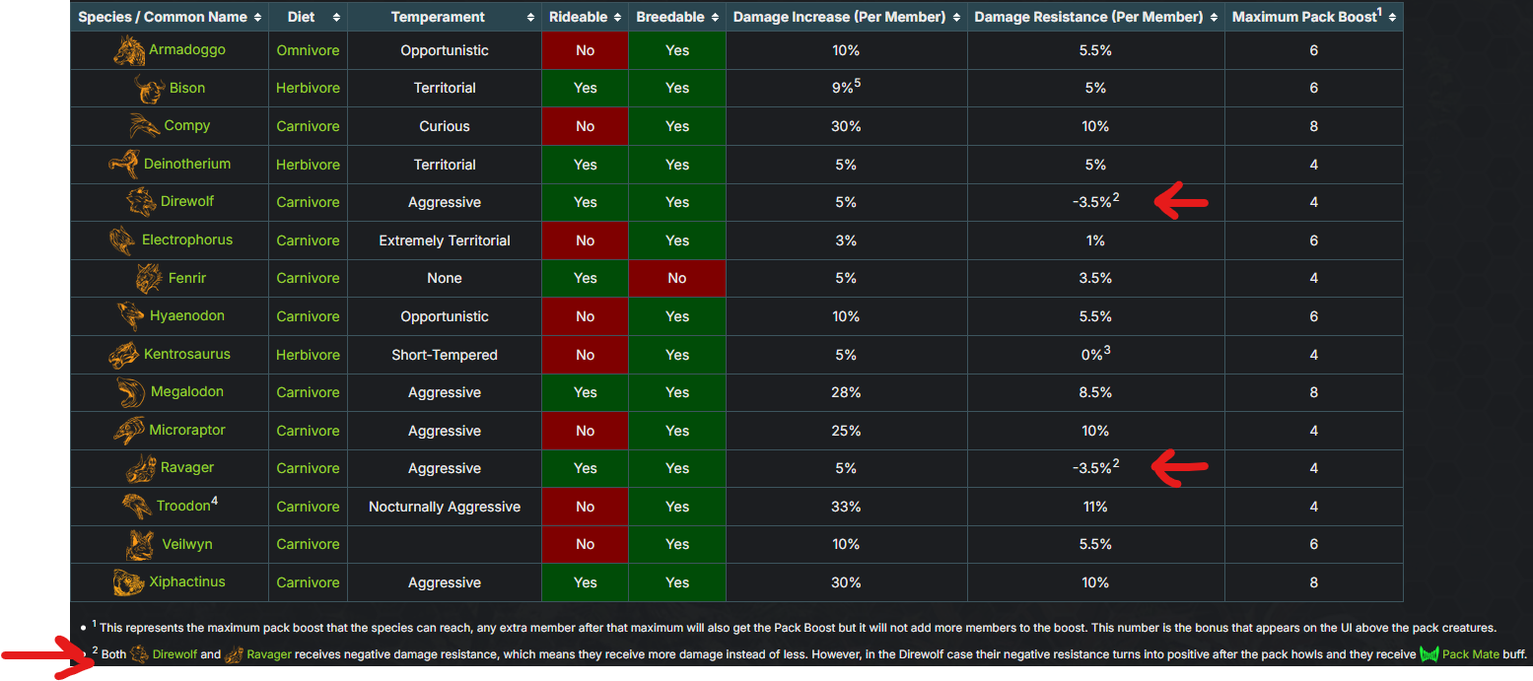Viewport: 1533px width, 681px height.
Task: Open the Omnivore diet link for Armadoggo
Action: click(x=308, y=50)
